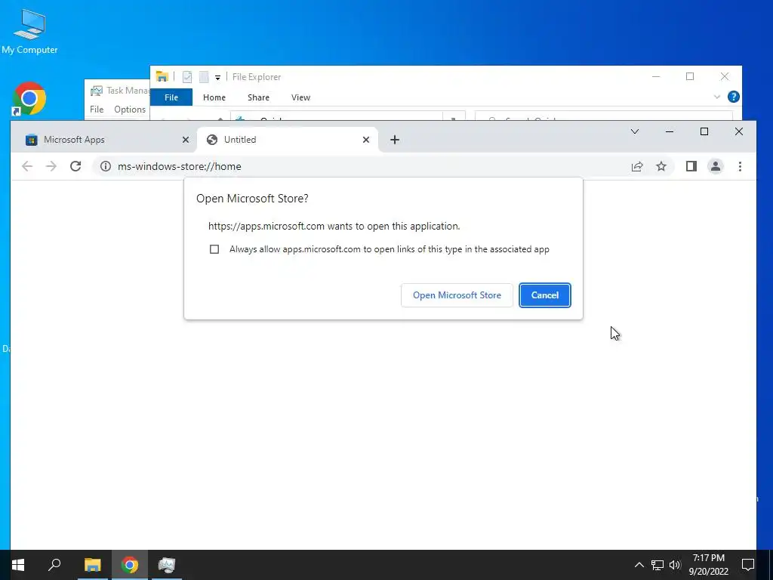Select the Untitled tab
The width and height of the screenshot is (773, 580).
pyautogui.click(x=288, y=140)
